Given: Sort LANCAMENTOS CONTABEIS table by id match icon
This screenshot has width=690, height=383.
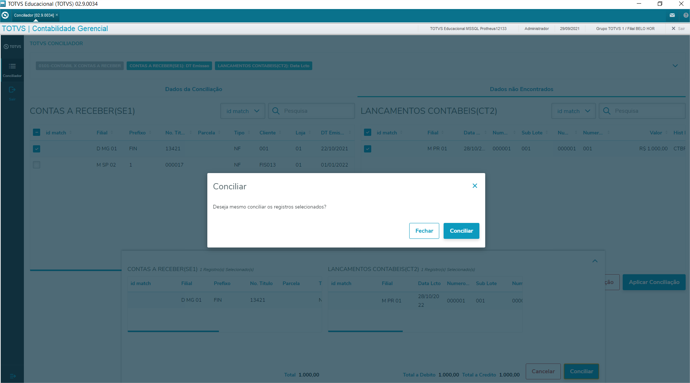Looking at the screenshot, I should (x=401, y=133).
